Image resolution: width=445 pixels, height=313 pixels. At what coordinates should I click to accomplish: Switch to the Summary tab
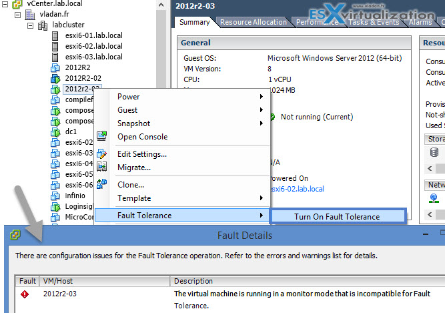click(195, 22)
